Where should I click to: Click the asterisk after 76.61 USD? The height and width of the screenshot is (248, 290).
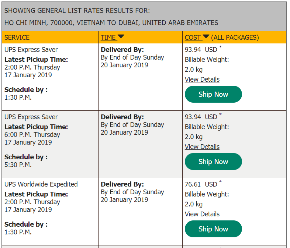(x=220, y=182)
